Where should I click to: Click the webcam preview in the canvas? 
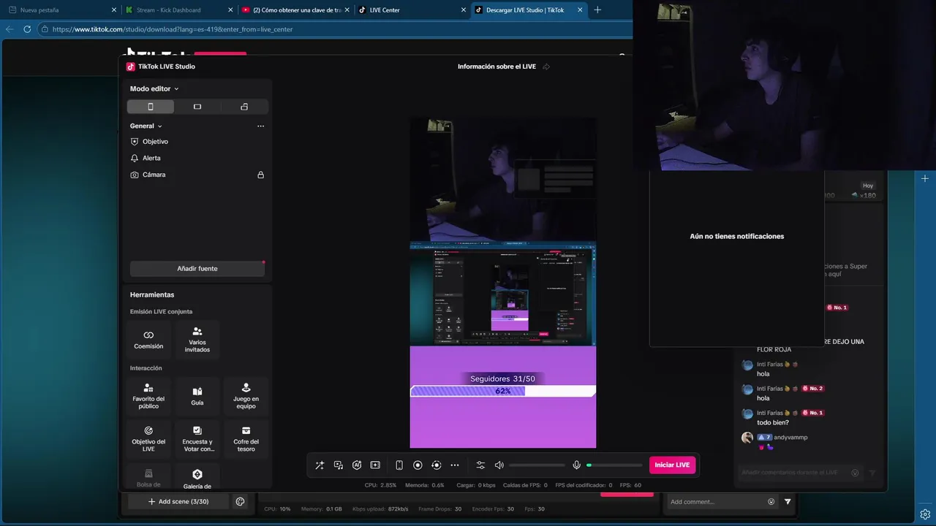click(502, 180)
